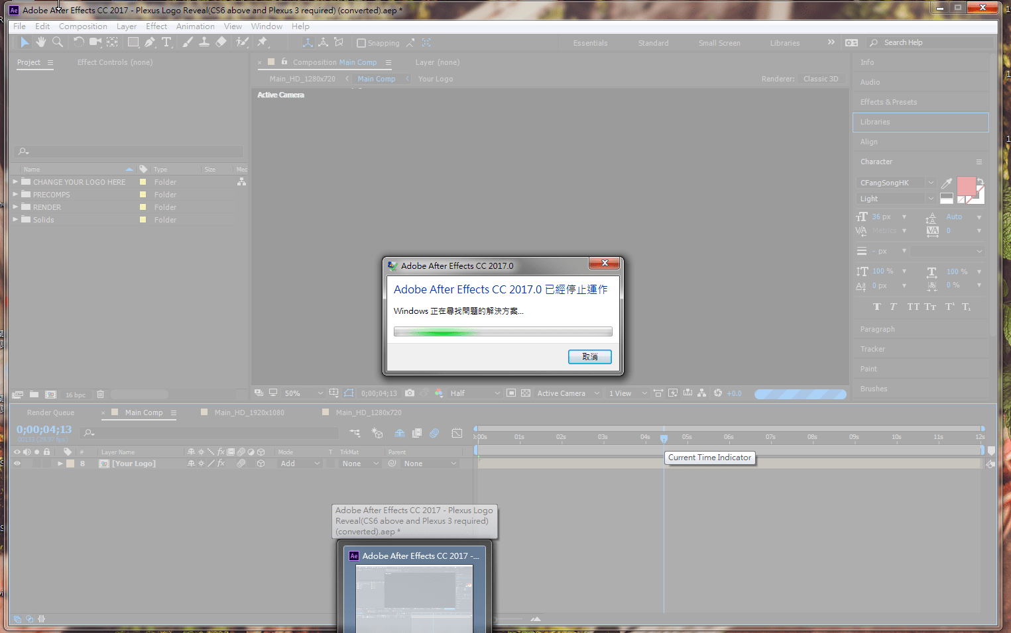Click the delete trash icon in Project panel

coord(101,394)
